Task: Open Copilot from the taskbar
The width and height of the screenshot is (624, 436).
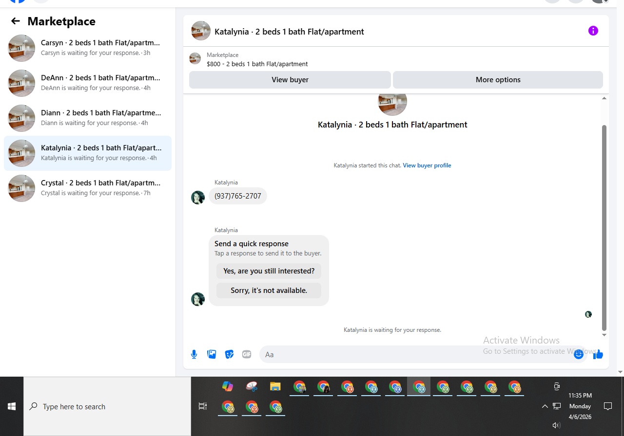Action: (227, 386)
